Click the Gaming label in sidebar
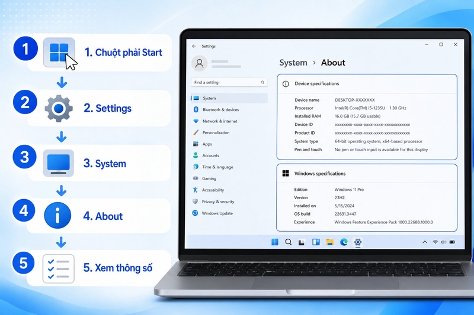The image size is (474, 315). tap(209, 178)
